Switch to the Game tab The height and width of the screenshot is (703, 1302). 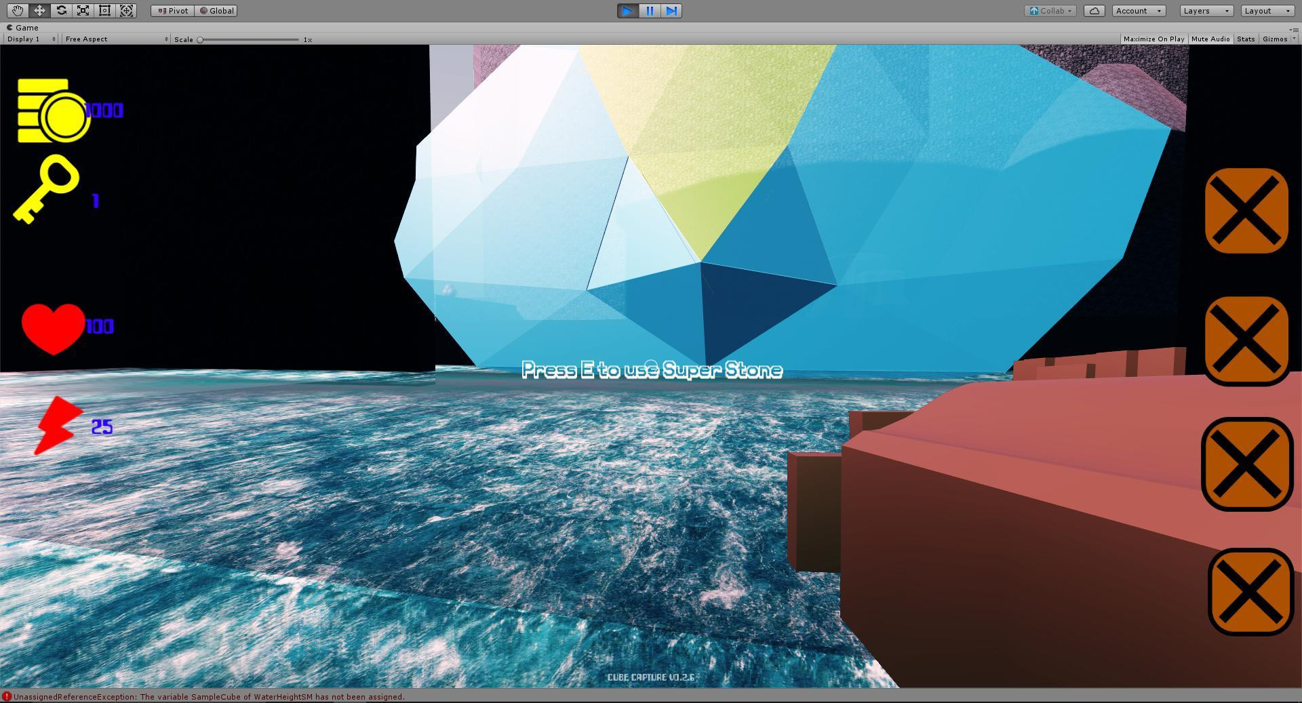22,28
